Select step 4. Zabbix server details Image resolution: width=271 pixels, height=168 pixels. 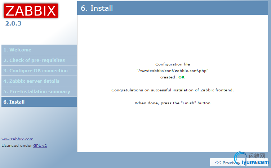(x=39, y=81)
